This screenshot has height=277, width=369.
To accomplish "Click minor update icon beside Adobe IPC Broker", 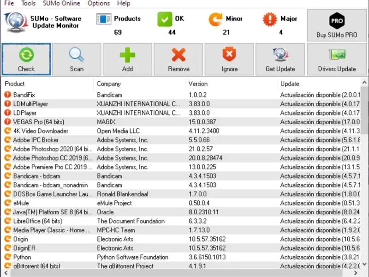I will click(7, 140).
